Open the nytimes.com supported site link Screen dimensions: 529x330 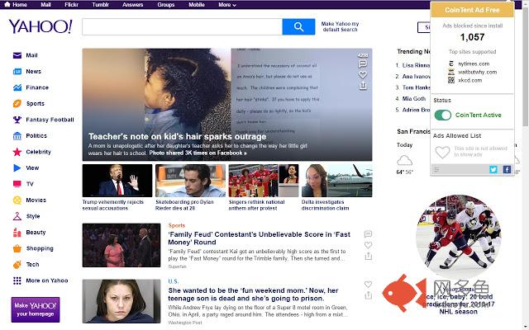[x=473, y=64]
